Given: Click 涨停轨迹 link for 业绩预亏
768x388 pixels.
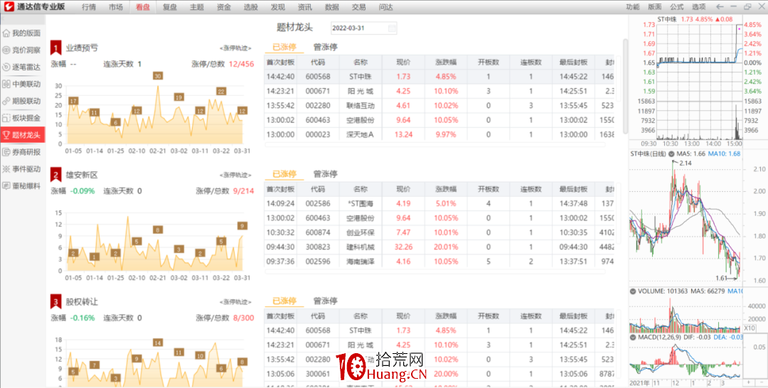Looking at the screenshot, I should tap(235, 48).
